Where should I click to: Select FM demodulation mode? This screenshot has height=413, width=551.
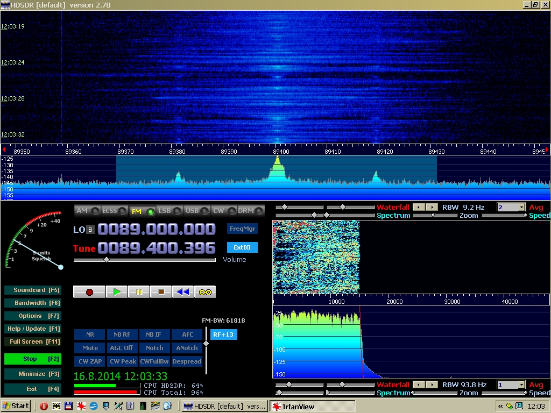(x=142, y=211)
